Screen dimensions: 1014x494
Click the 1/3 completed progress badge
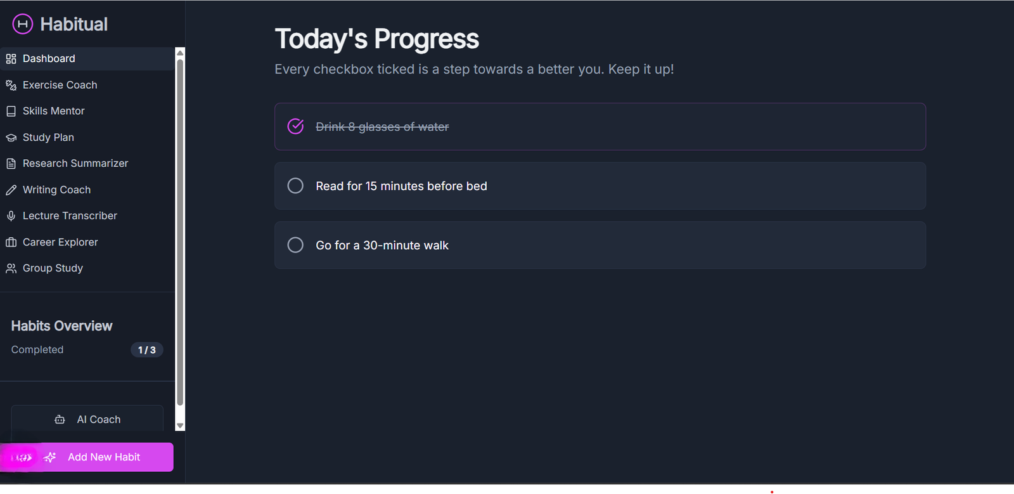[147, 350]
